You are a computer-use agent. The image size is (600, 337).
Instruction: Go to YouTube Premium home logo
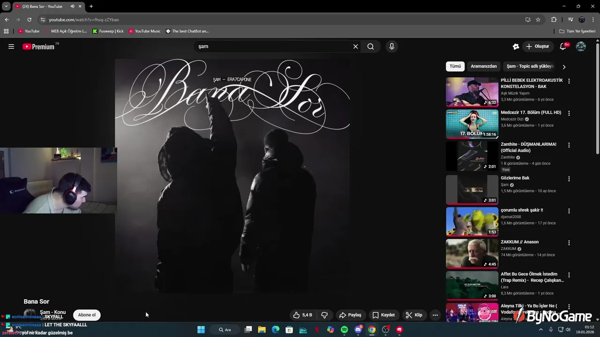38,46
